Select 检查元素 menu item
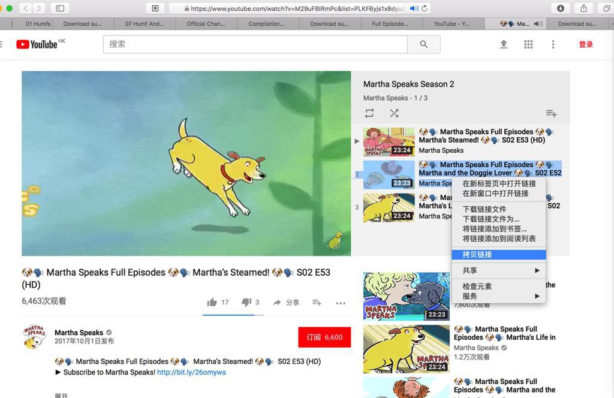The image size is (614, 398). (x=498, y=286)
